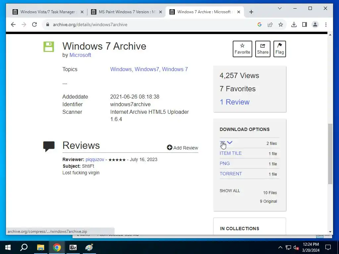Screen dimensions: 339x254
Task: Open Chrome three-dot menu
Action: (x=326, y=24)
